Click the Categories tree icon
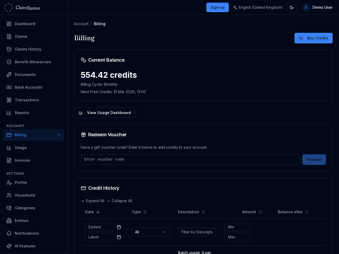Image resolution: width=339 pixels, height=254 pixels. click(9, 208)
